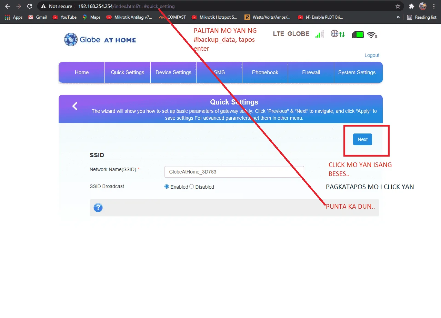The image size is (441, 318).
Task: Open the Chrome profile avatar
Action: tap(423, 6)
